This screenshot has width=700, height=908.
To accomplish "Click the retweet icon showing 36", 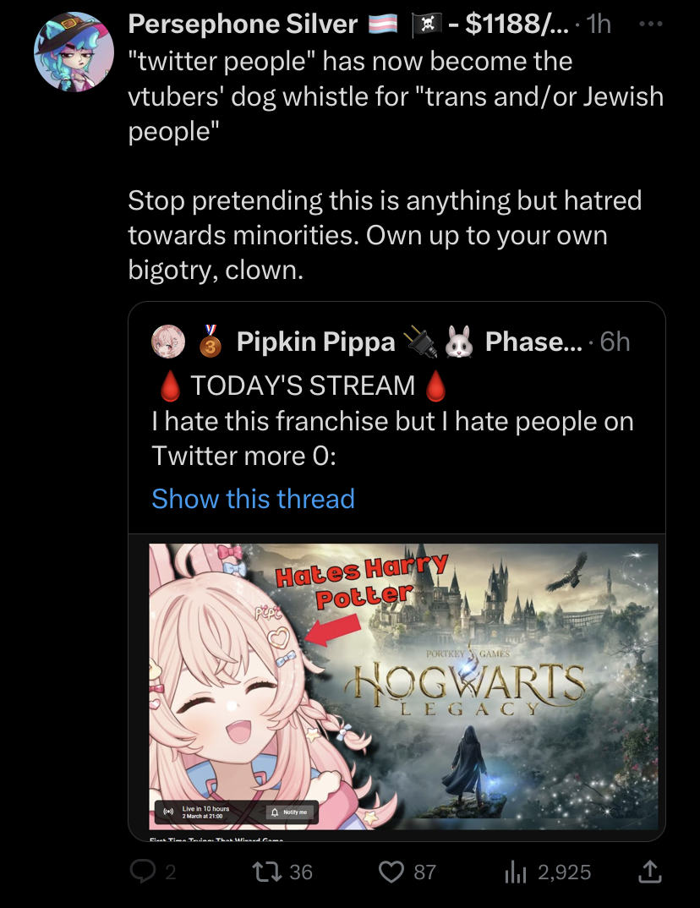I will pos(266,872).
